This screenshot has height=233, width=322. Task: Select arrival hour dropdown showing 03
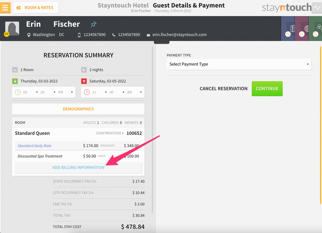[30, 92]
